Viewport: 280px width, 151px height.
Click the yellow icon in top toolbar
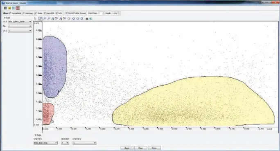(x=10, y=8)
